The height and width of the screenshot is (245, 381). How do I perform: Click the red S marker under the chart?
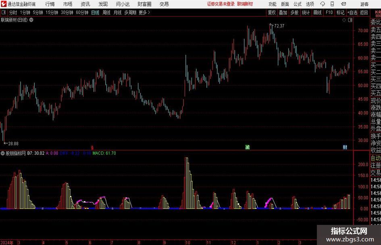(x=92, y=148)
